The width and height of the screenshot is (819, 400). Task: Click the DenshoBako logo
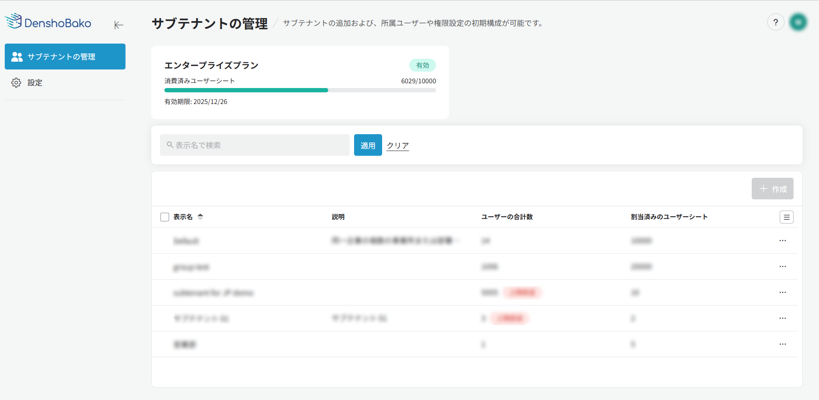pyautogui.click(x=48, y=22)
